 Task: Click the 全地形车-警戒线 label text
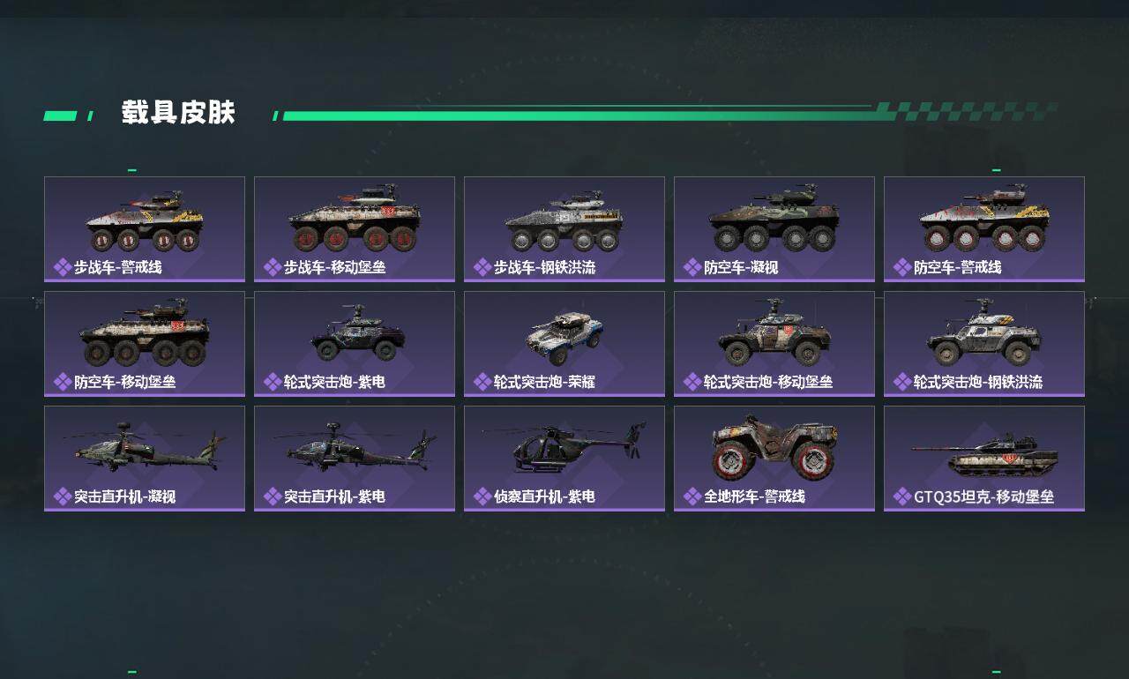tap(754, 496)
